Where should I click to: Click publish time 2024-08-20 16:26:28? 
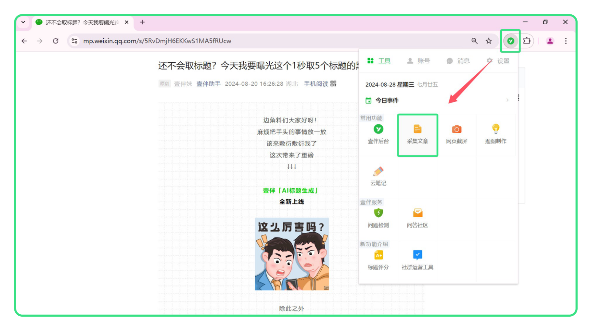(x=254, y=84)
